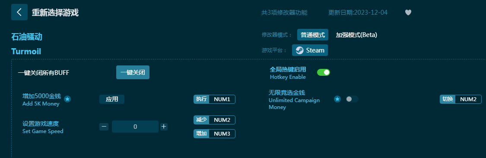Enable Unlimited Campaign Money toggle
Viewport: 486px width, 158px height.
click(x=352, y=99)
